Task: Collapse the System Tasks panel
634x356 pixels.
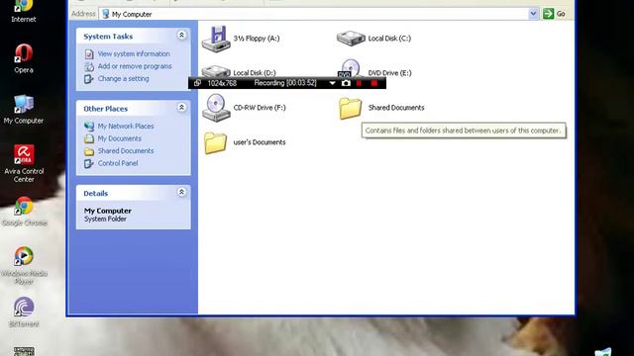Action: (x=181, y=36)
